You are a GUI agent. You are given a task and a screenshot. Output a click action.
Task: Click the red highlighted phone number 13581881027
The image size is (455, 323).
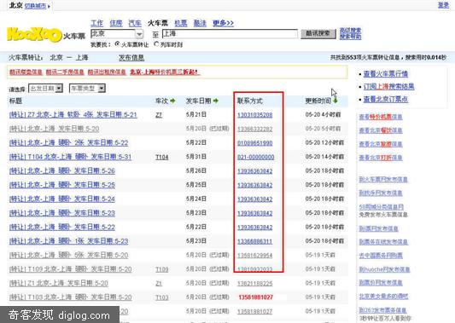click(x=255, y=297)
